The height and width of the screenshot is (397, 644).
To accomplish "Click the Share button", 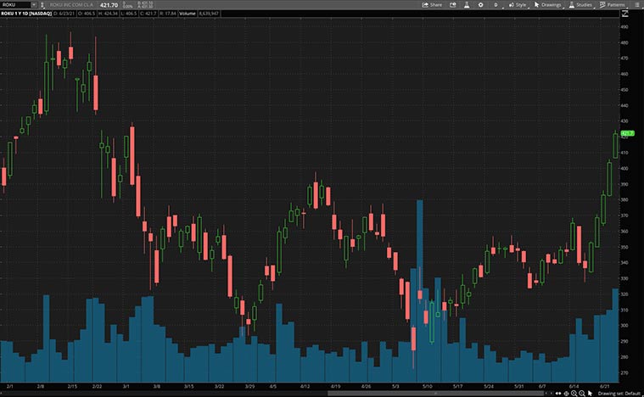I will coord(432,5).
